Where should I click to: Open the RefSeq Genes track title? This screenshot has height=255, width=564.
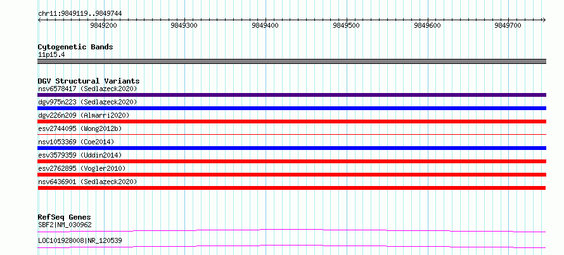(64, 217)
